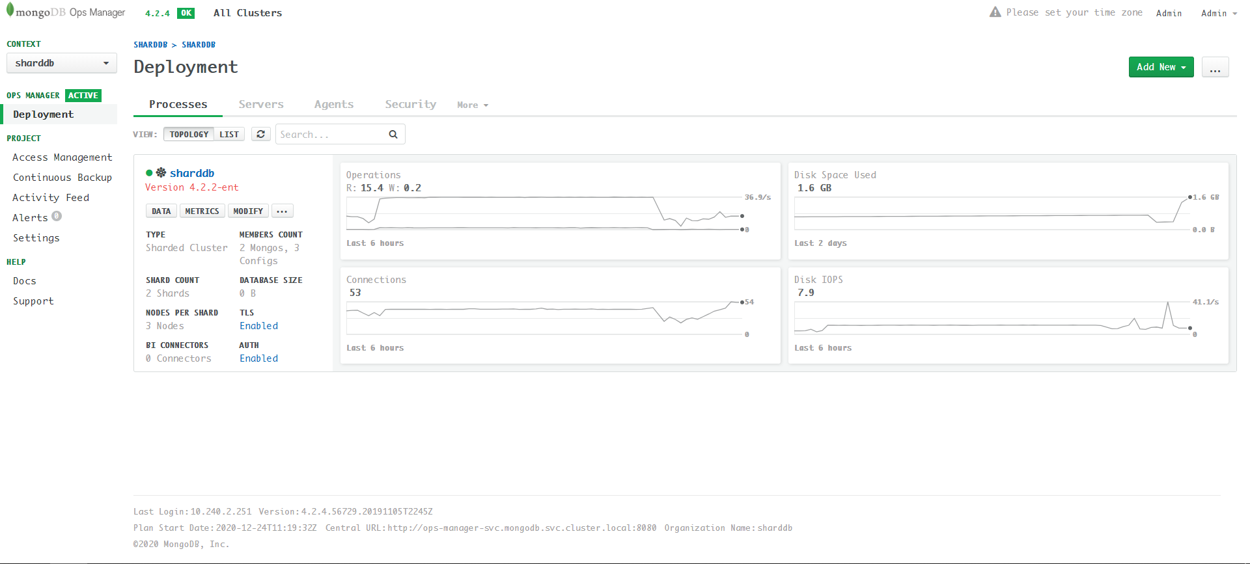Switch view to LIST

[x=229, y=134]
